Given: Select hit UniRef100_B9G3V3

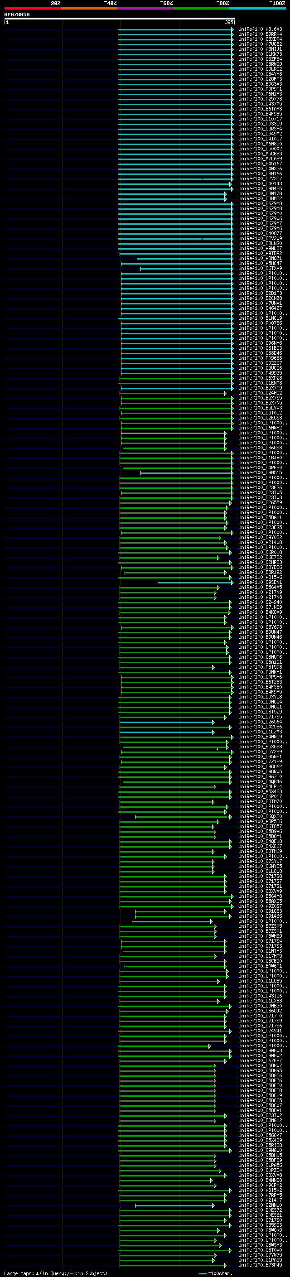Looking at the screenshot, I should 260,84.
